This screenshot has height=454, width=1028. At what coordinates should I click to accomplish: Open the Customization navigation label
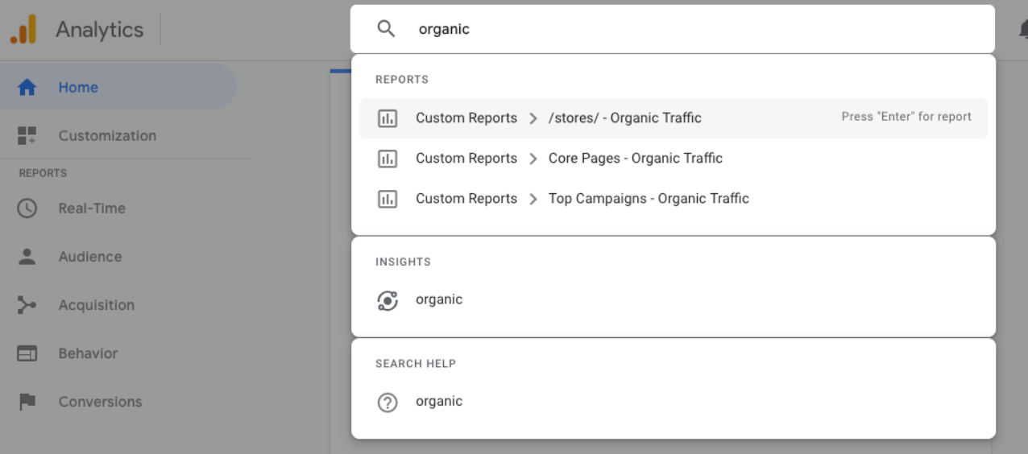(x=107, y=135)
